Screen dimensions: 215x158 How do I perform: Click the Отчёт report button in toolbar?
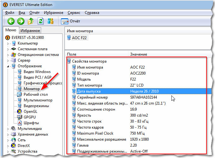pos(71,21)
